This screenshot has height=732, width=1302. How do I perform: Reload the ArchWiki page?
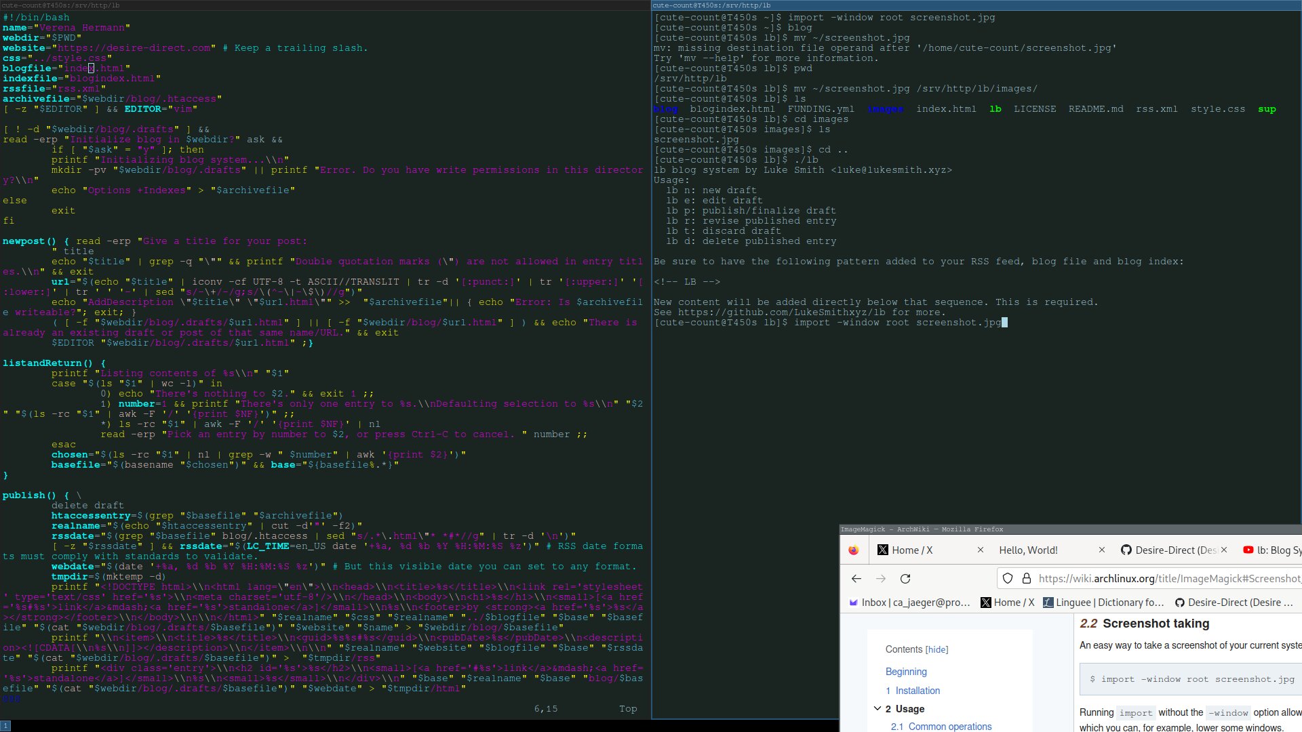(x=905, y=579)
